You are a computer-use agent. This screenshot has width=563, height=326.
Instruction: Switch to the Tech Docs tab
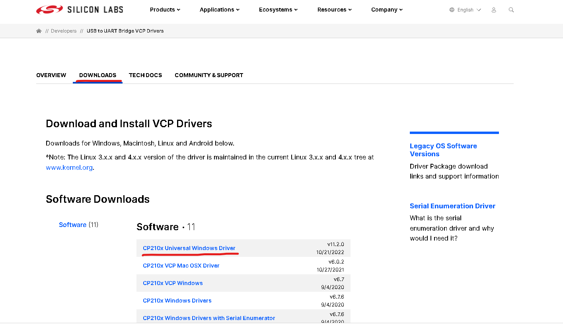[146, 75]
